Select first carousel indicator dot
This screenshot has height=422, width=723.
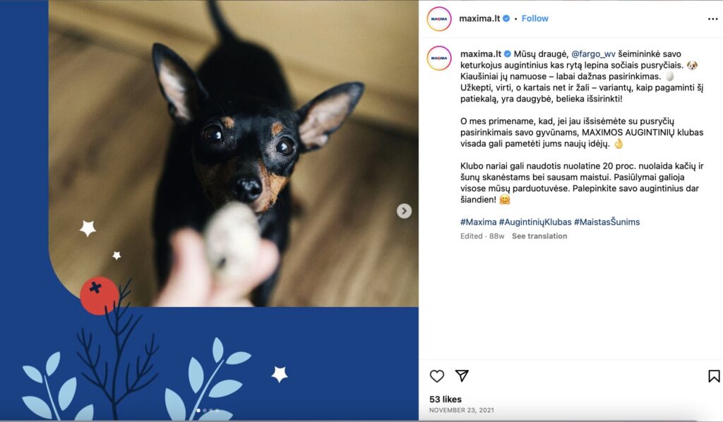(198, 410)
